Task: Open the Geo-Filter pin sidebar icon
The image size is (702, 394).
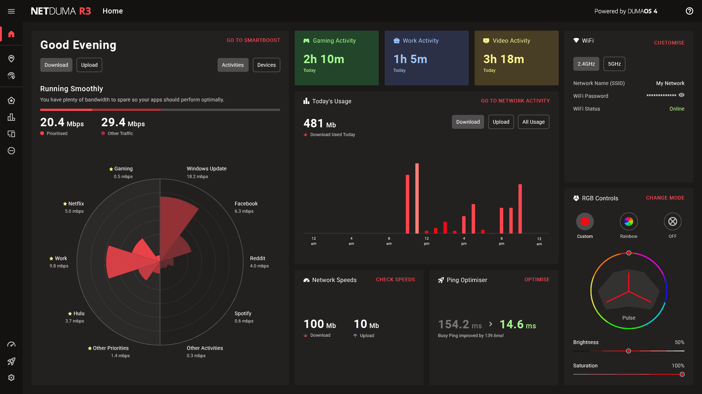Action: click(11, 59)
